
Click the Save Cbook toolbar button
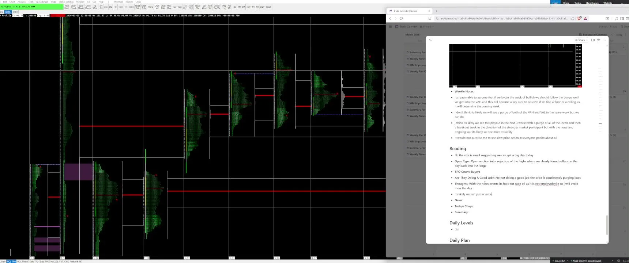click(x=81, y=7)
